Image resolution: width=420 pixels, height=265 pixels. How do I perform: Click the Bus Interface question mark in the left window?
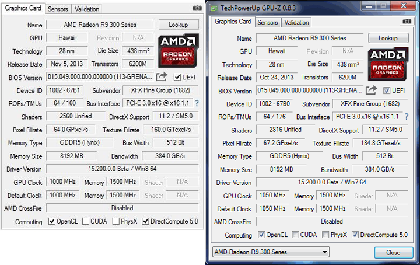click(197, 103)
